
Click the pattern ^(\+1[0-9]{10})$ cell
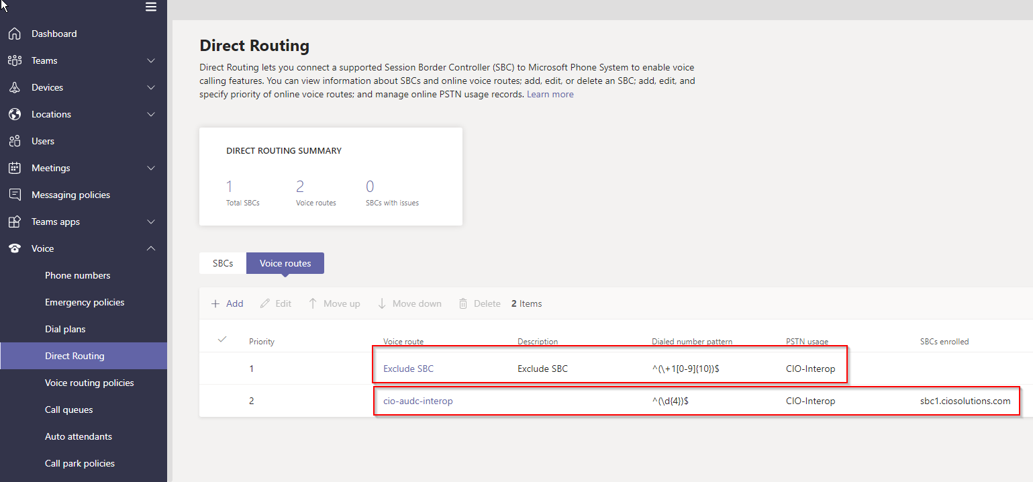coord(686,369)
